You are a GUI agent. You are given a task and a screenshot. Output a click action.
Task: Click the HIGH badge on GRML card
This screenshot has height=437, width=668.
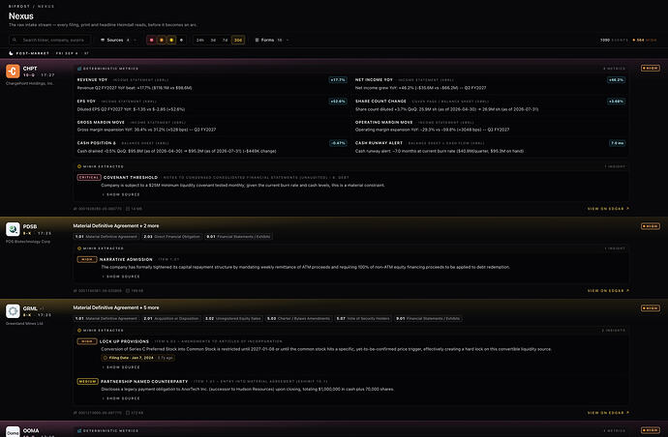(651, 308)
